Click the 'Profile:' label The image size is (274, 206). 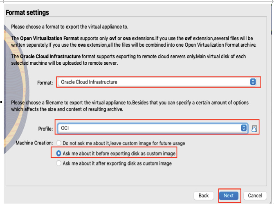click(45, 129)
